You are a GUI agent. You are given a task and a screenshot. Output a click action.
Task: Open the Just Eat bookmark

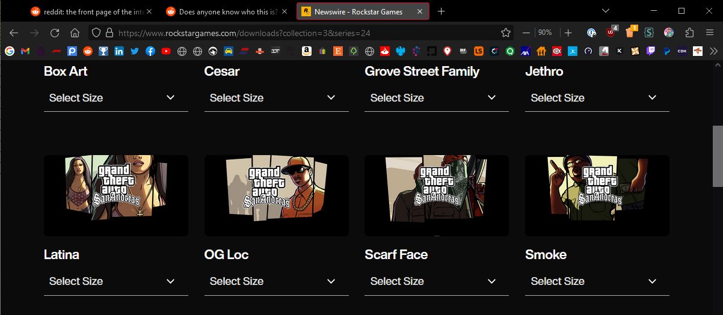pos(541,51)
